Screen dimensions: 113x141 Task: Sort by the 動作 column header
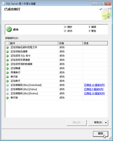[x=34, y=43]
